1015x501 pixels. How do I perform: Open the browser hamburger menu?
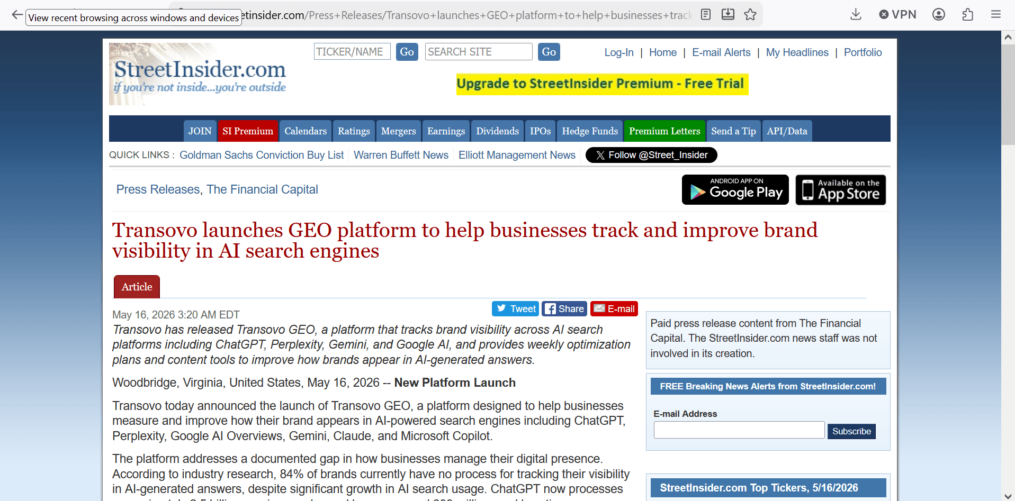pyautogui.click(x=996, y=14)
